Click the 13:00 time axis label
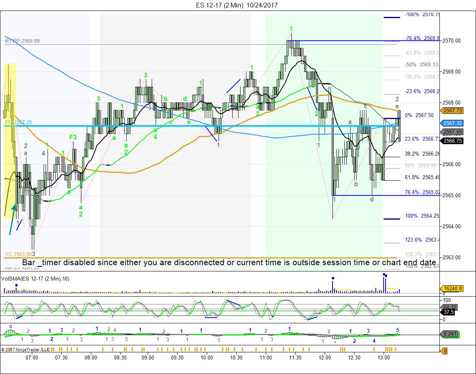This screenshot has width=476, height=374. click(x=384, y=357)
